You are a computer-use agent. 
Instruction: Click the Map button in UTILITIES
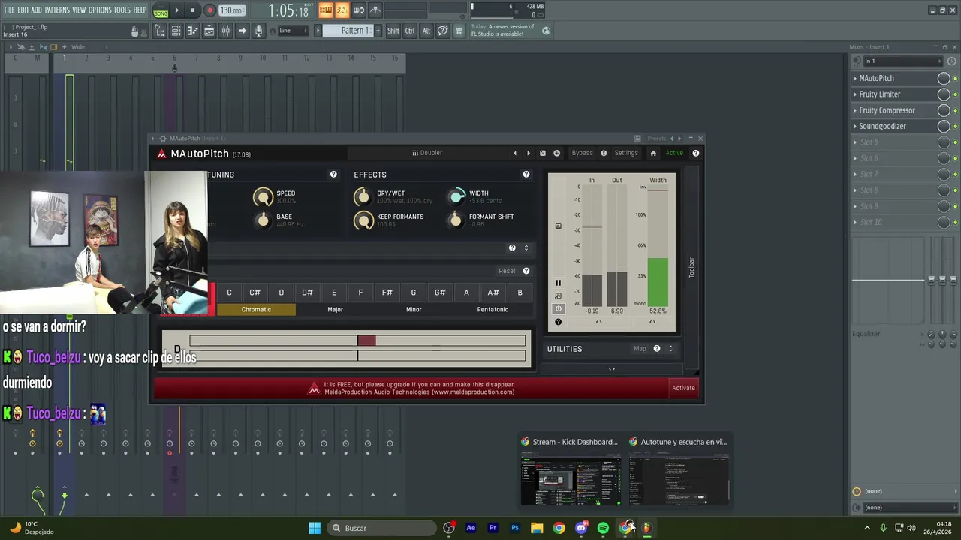coord(640,349)
